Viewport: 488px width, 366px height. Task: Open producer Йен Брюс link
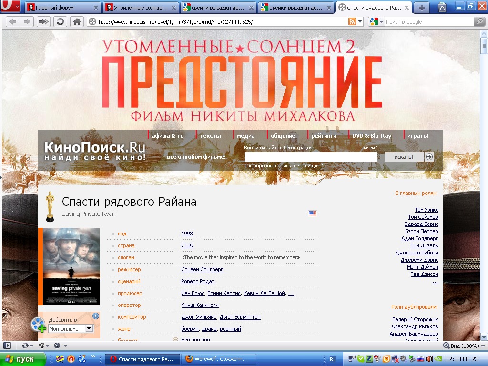[193, 293]
